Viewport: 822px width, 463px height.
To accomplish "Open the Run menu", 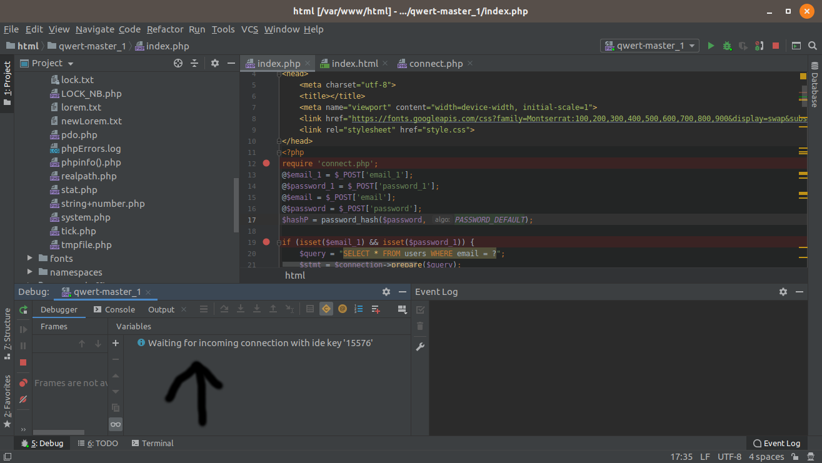I will tap(197, 29).
